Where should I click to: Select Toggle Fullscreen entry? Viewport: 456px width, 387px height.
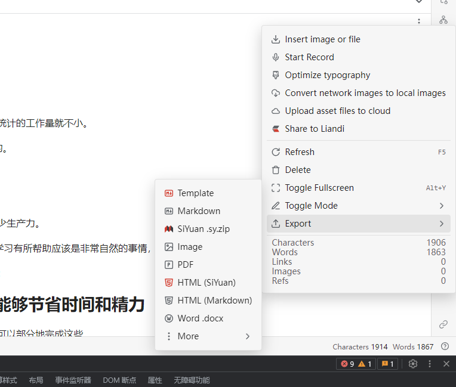pyautogui.click(x=358, y=188)
